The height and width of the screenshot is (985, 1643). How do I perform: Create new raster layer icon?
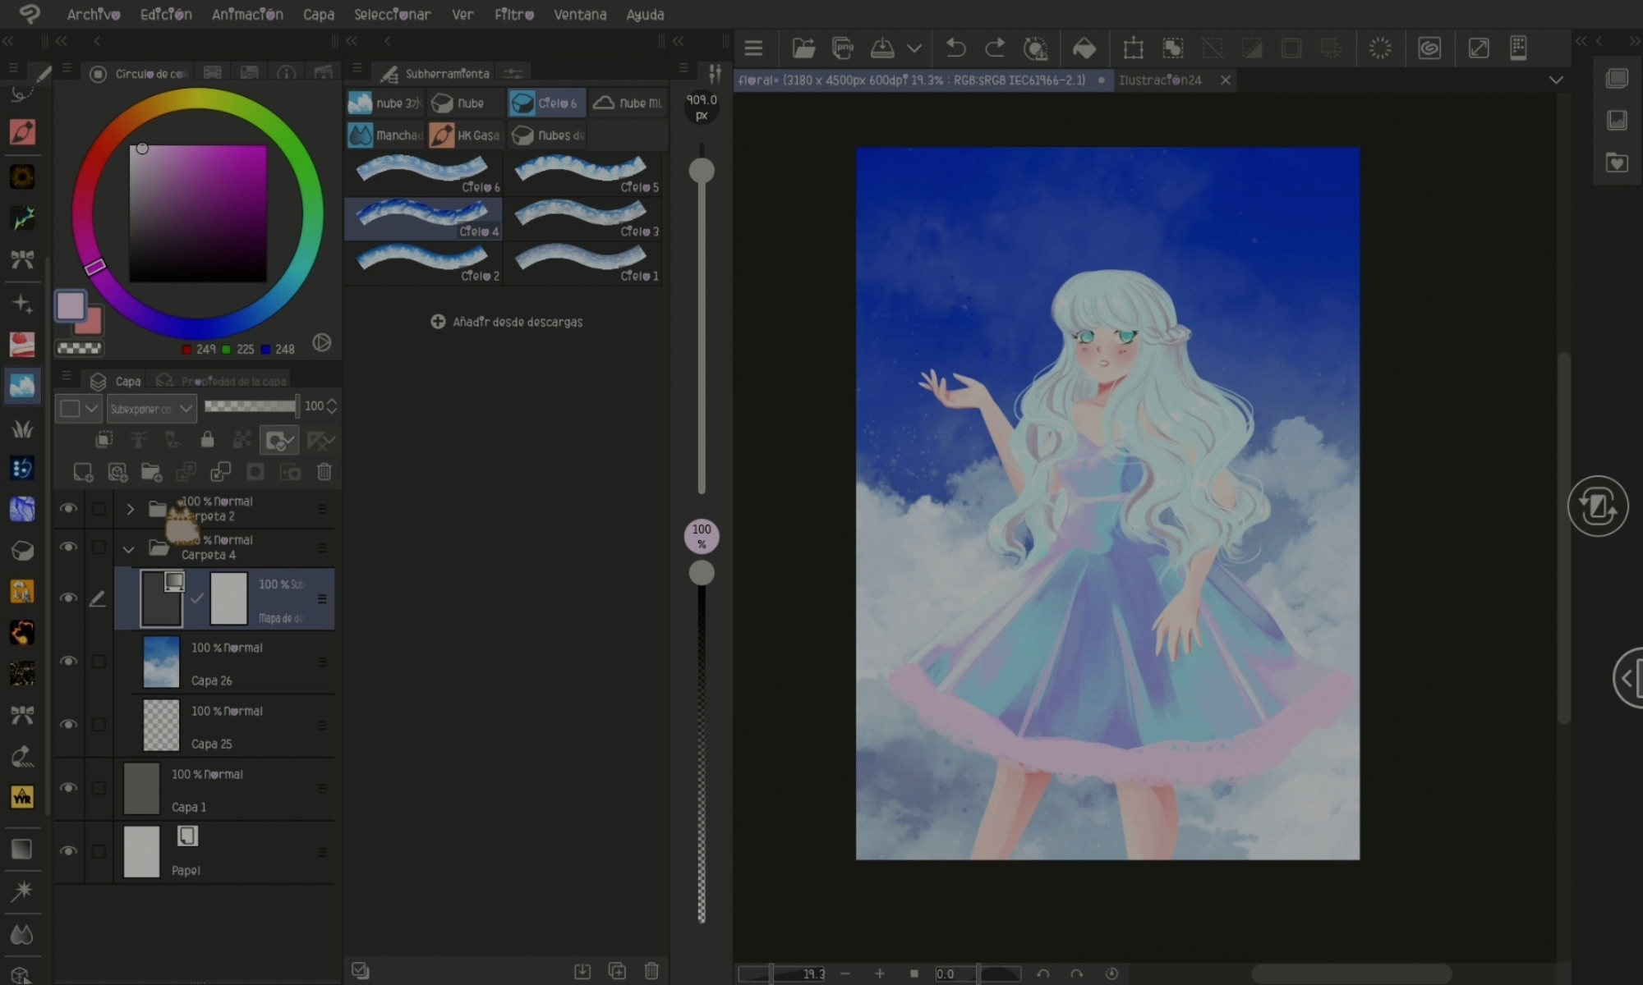(83, 472)
